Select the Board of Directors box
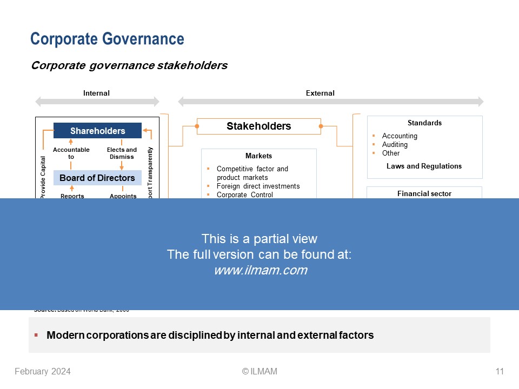This screenshot has width=519, height=389. [97, 178]
